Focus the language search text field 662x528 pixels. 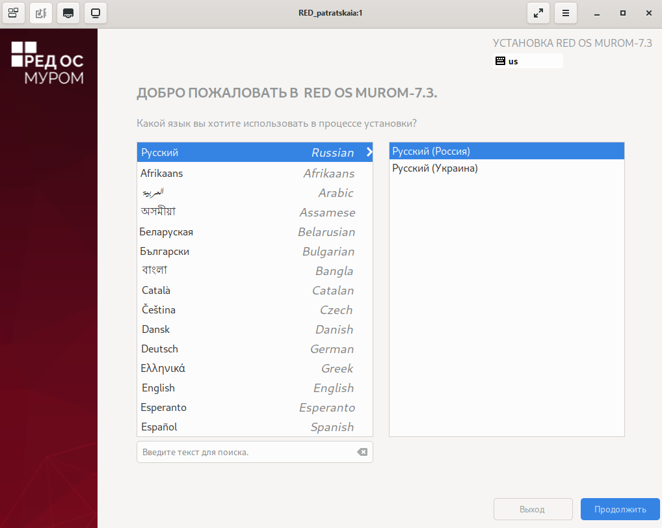click(x=254, y=452)
